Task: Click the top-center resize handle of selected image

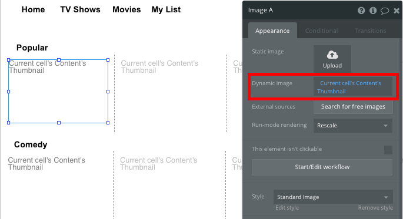Action: click(59, 60)
